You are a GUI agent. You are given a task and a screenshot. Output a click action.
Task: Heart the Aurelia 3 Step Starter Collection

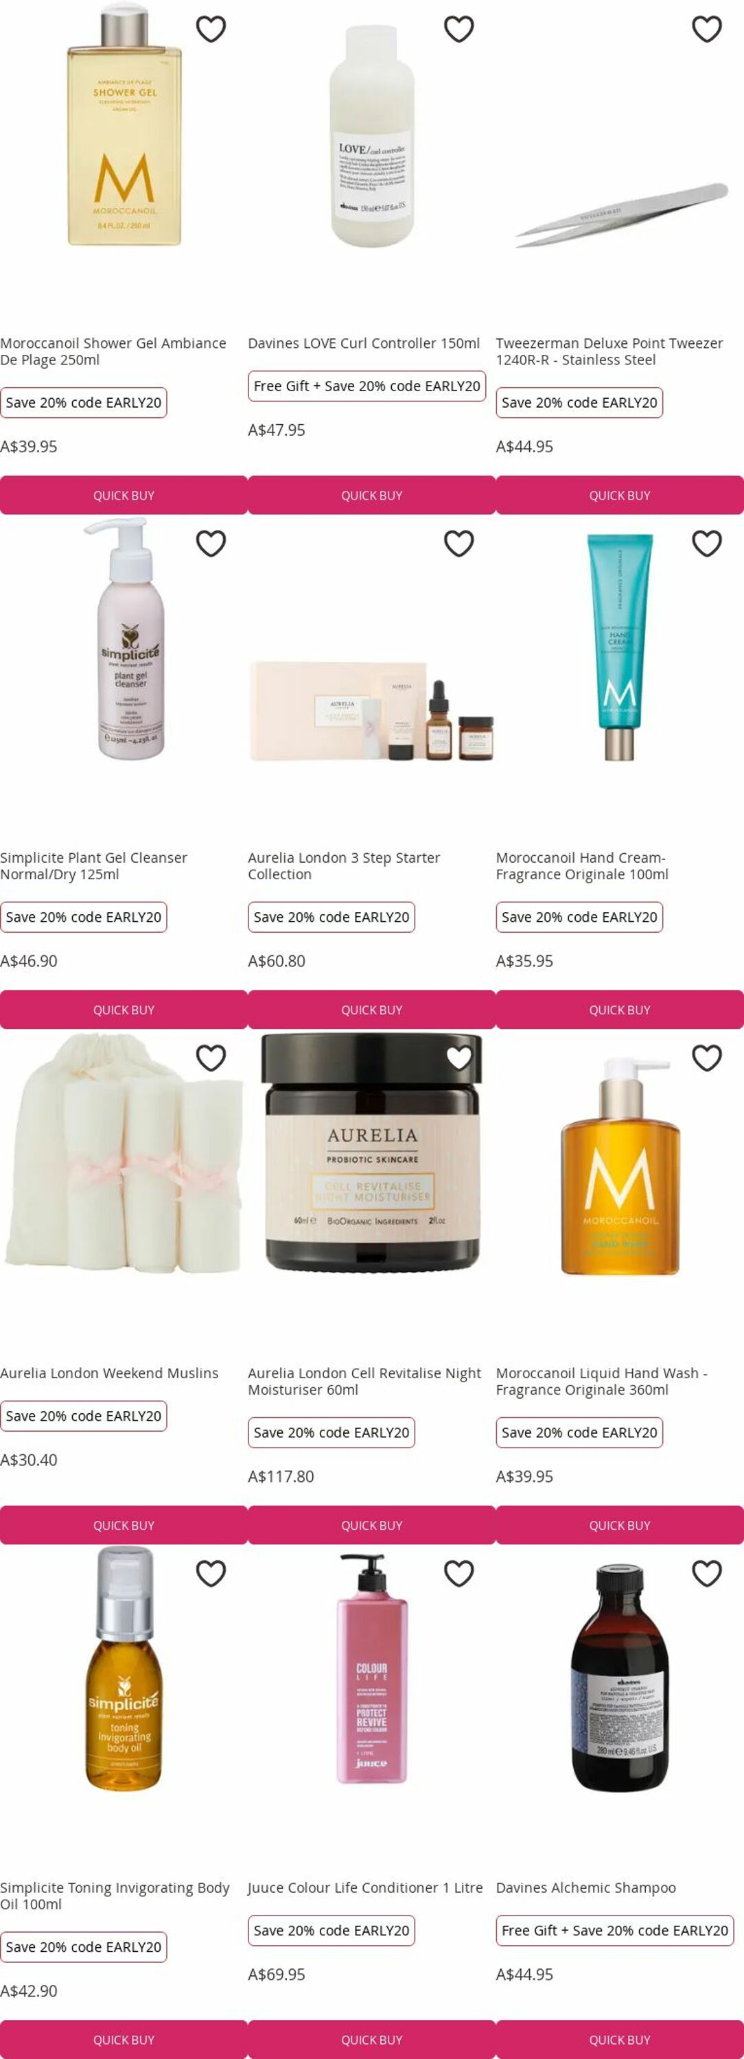click(458, 544)
